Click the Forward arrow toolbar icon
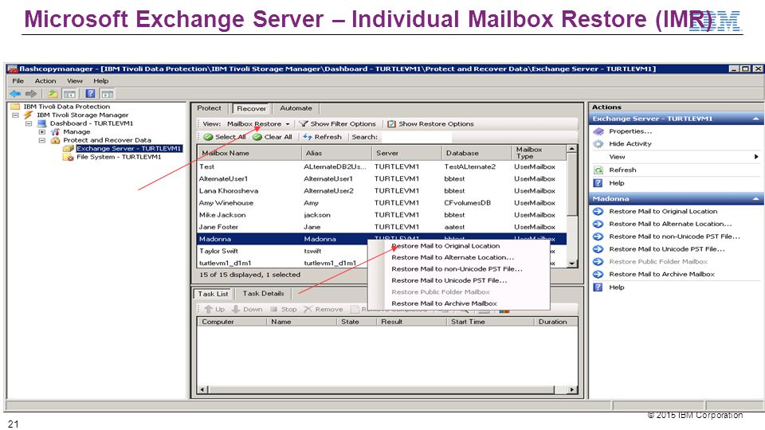The height and width of the screenshot is (430, 765). click(31, 94)
